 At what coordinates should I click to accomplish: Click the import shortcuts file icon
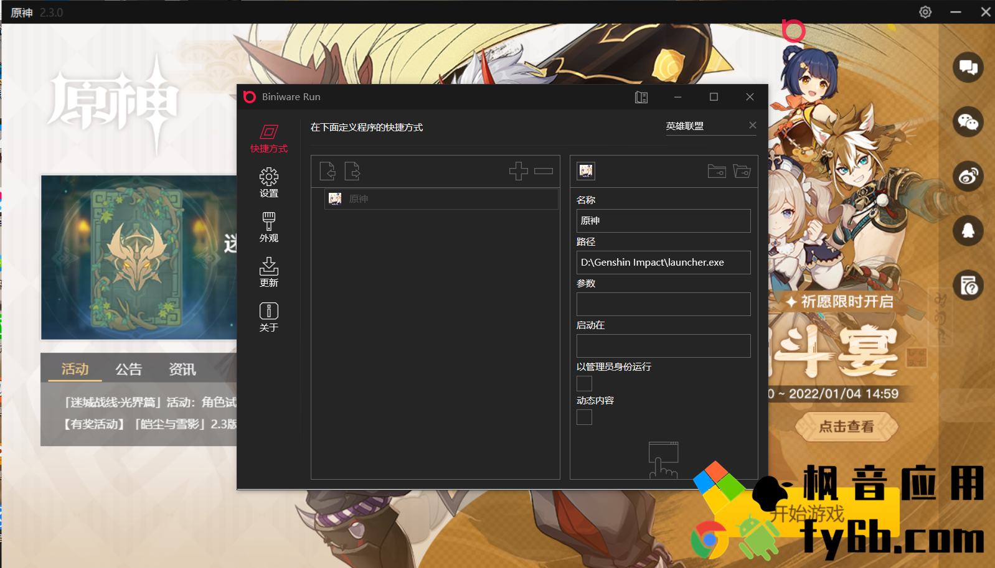pyautogui.click(x=328, y=171)
